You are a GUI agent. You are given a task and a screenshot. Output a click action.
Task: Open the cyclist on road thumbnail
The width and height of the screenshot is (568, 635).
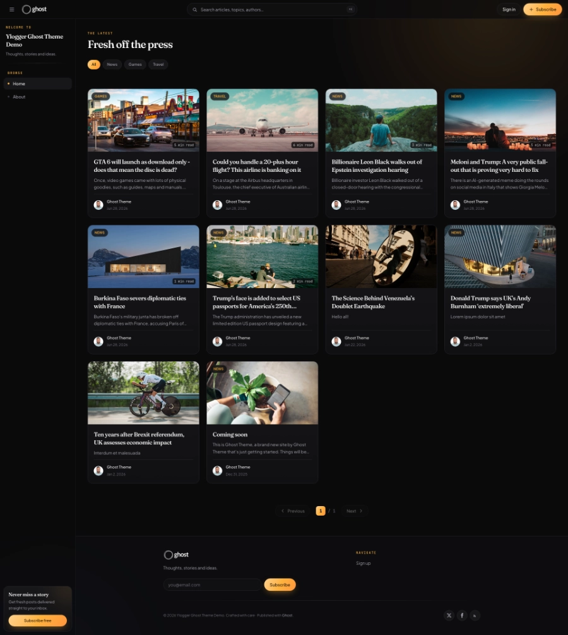tap(144, 393)
